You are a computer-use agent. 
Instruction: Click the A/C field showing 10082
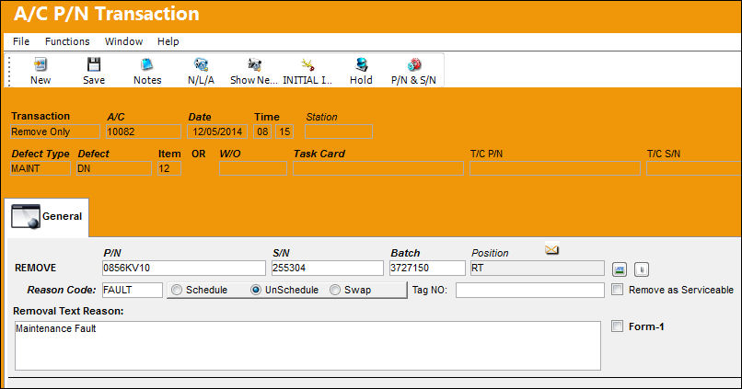(144, 132)
